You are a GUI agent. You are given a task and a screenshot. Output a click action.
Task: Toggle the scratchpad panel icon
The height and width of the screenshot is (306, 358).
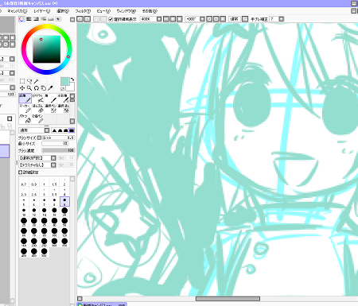click(x=58, y=19)
